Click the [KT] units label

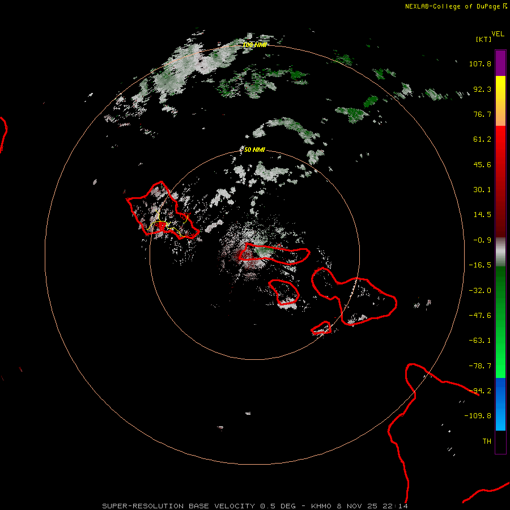point(484,39)
